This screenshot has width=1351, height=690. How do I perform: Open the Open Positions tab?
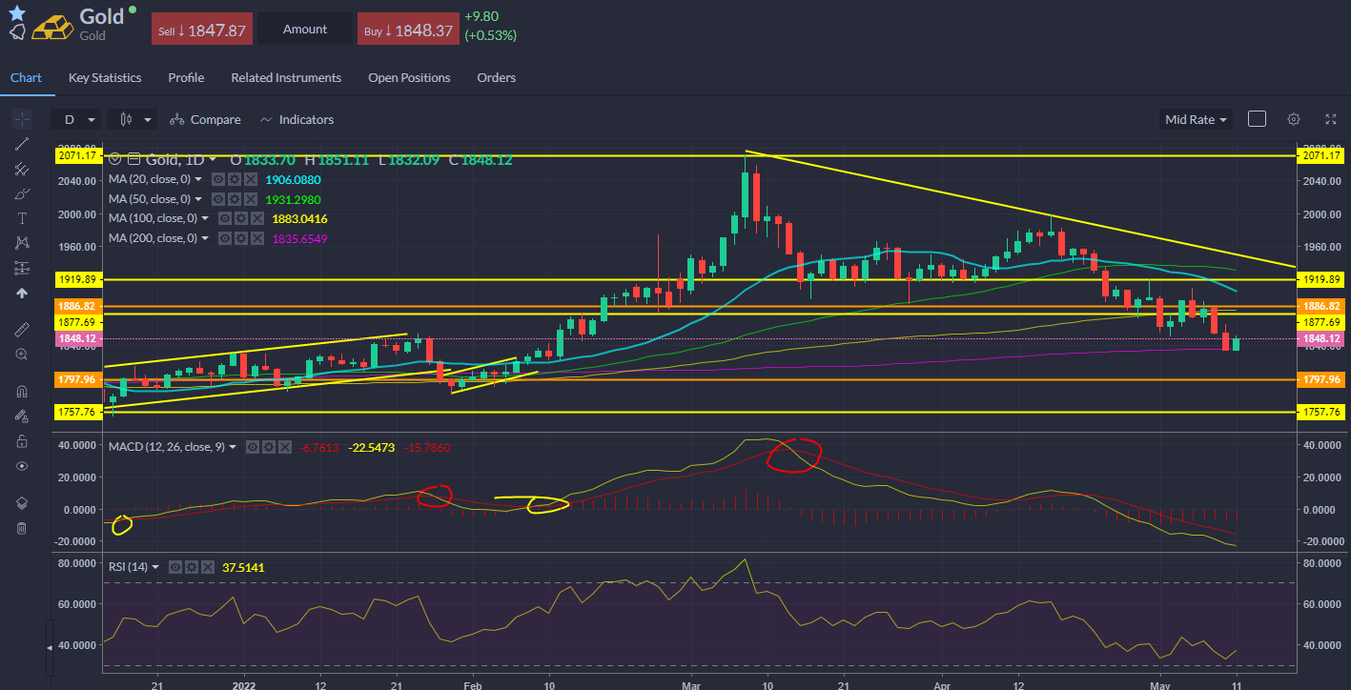[x=409, y=78]
